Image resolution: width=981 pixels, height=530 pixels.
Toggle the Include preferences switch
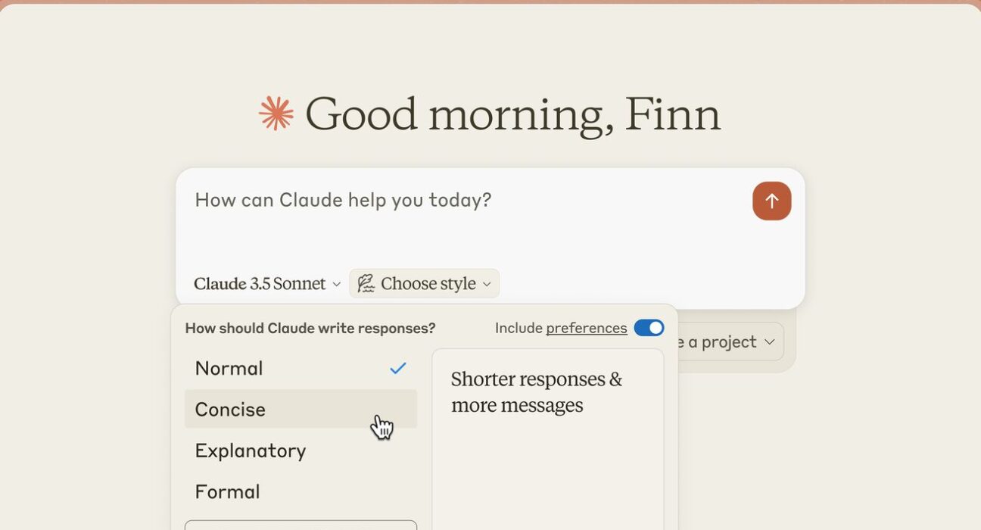tap(649, 328)
